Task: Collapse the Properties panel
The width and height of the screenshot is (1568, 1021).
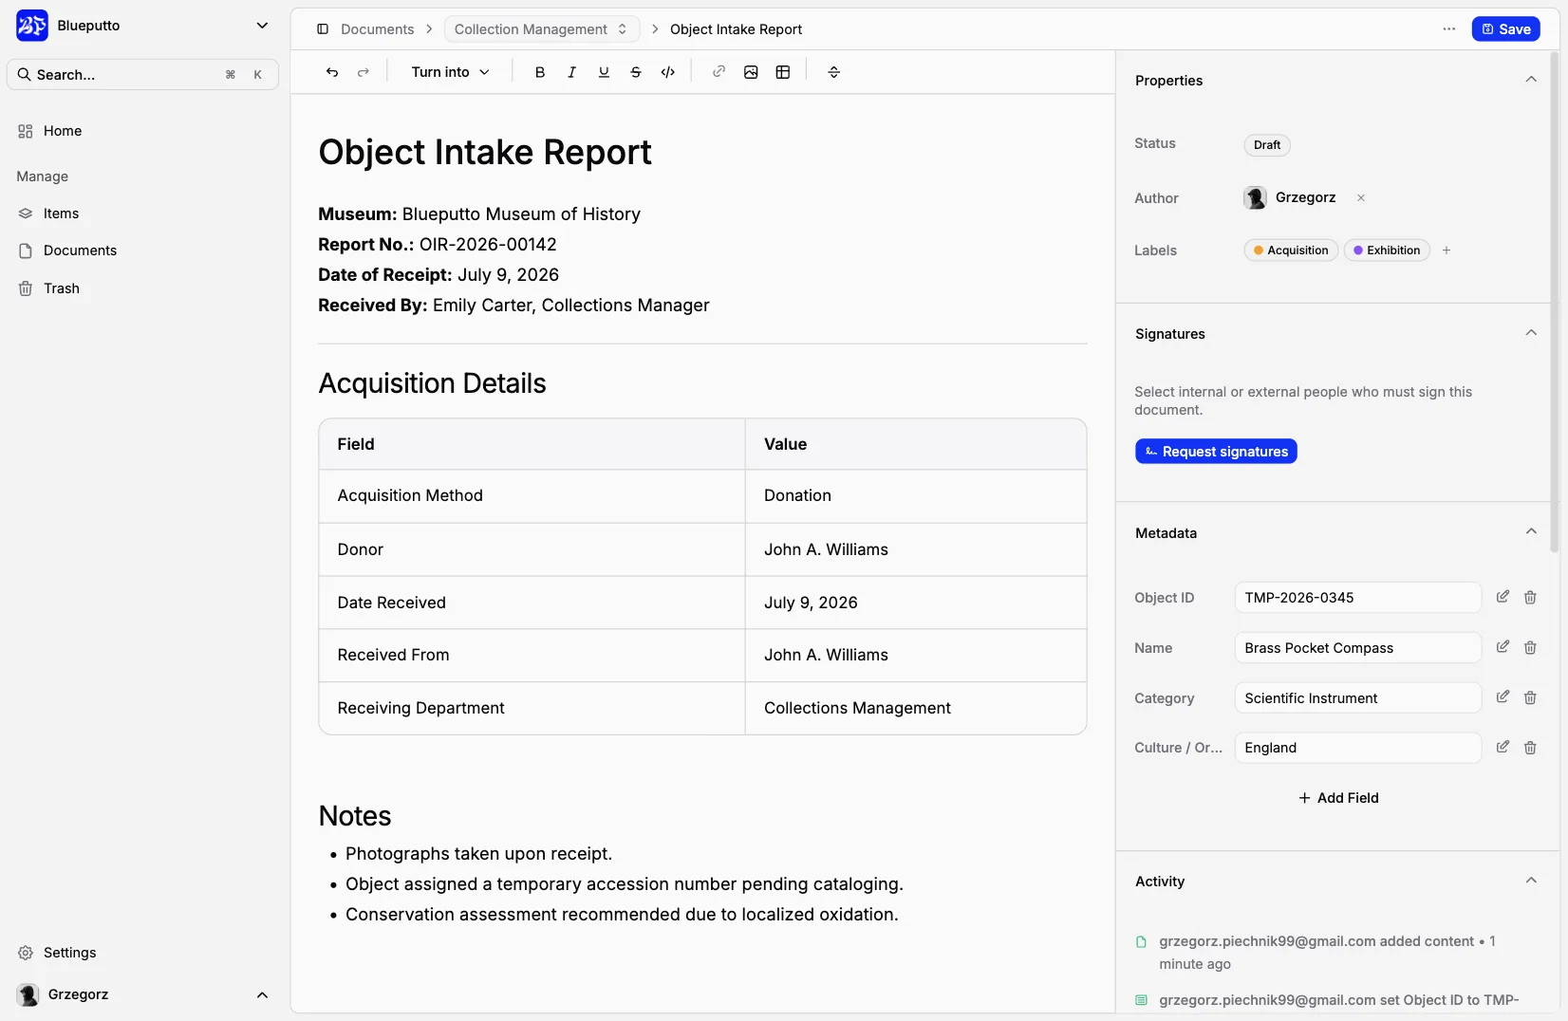Action: [1531, 80]
